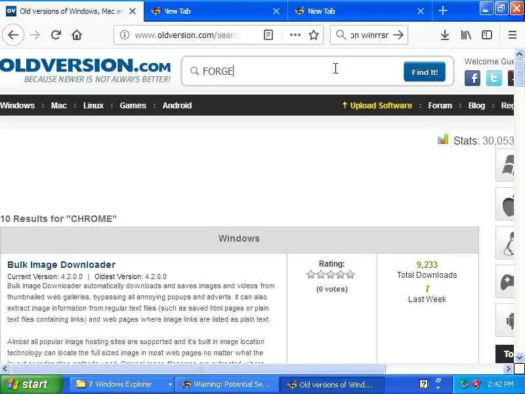Click horizontal scrollbar left arrow
The height and width of the screenshot is (394, 525).
(5, 369)
